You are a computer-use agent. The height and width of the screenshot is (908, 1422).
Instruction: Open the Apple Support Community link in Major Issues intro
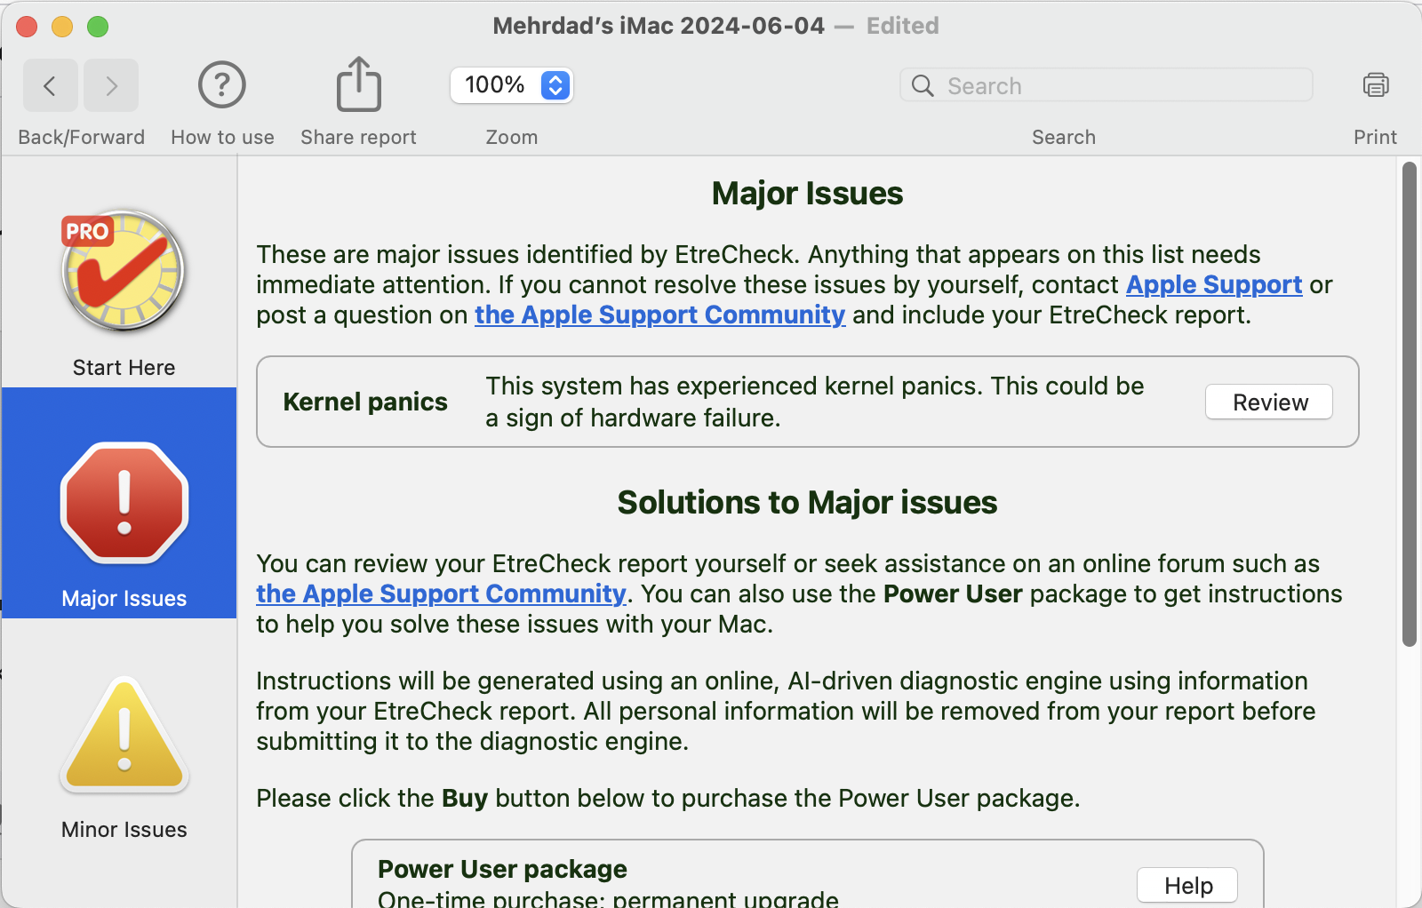659,315
